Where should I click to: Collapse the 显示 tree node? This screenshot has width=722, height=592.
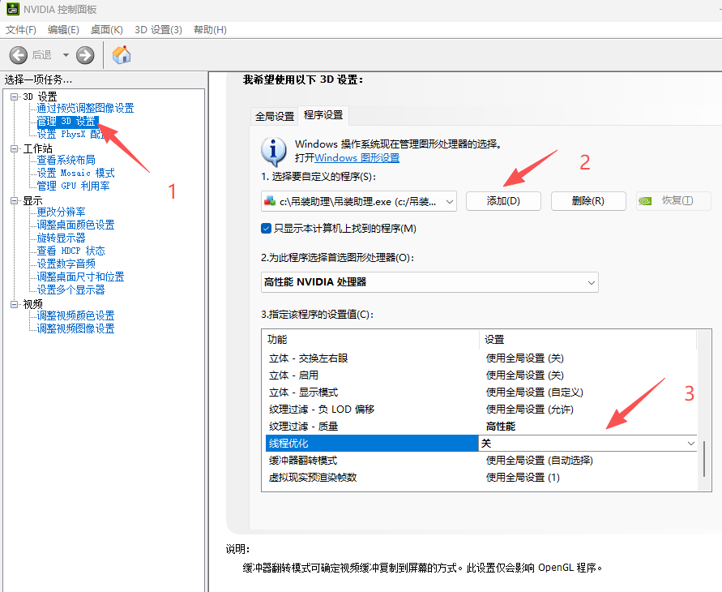coord(15,200)
